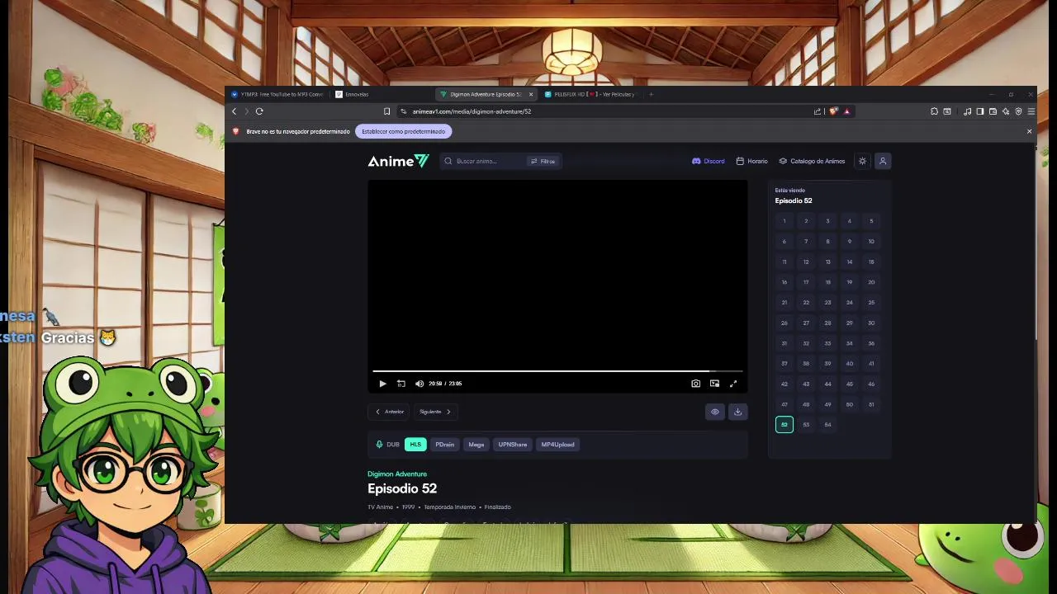The width and height of the screenshot is (1057, 594).
Task: Open Brave Wallet icon in toolbar
Action: point(993,111)
